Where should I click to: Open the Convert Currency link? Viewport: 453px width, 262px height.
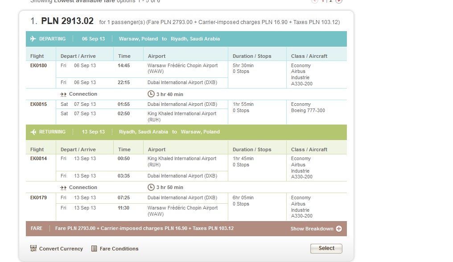coord(61,249)
